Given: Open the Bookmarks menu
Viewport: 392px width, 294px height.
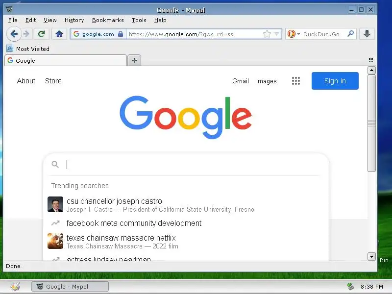Looking at the screenshot, I should pyautogui.click(x=108, y=20).
